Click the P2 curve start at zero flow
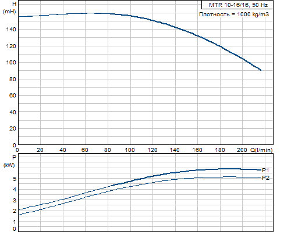 (x=19, y=215)
